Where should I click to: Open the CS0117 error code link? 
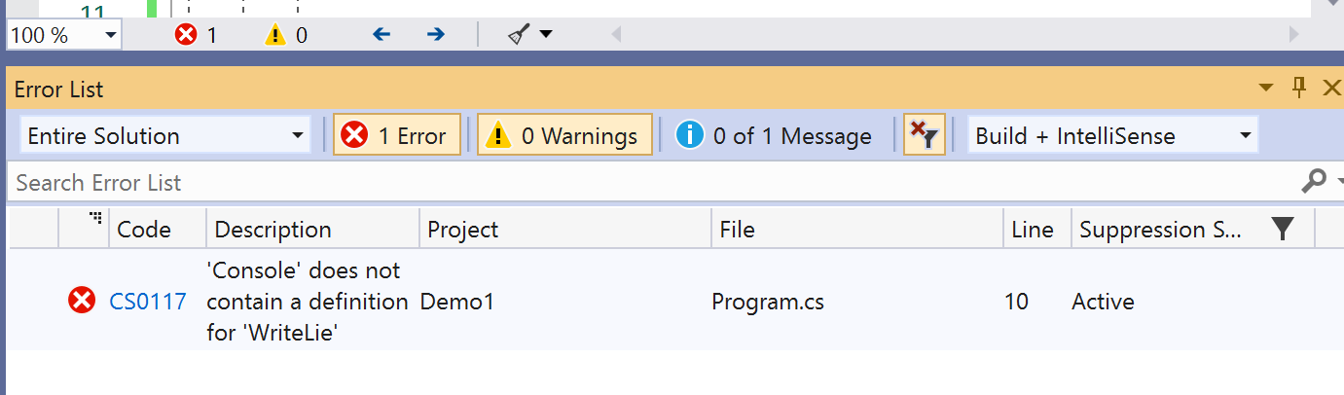pyautogui.click(x=148, y=302)
